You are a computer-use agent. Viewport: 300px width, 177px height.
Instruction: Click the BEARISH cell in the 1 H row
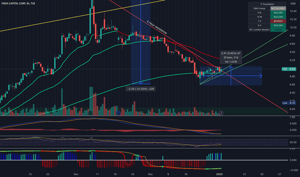click(278, 21)
